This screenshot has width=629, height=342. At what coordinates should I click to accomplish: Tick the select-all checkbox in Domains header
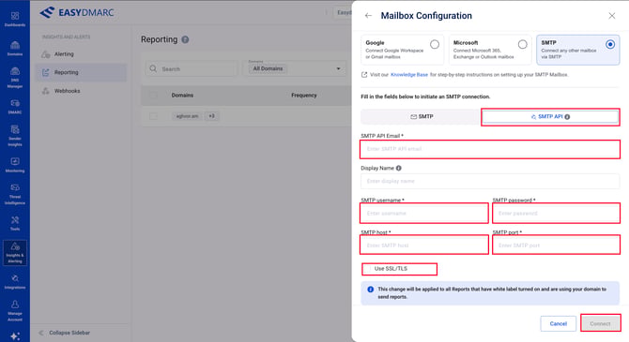click(153, 96)
